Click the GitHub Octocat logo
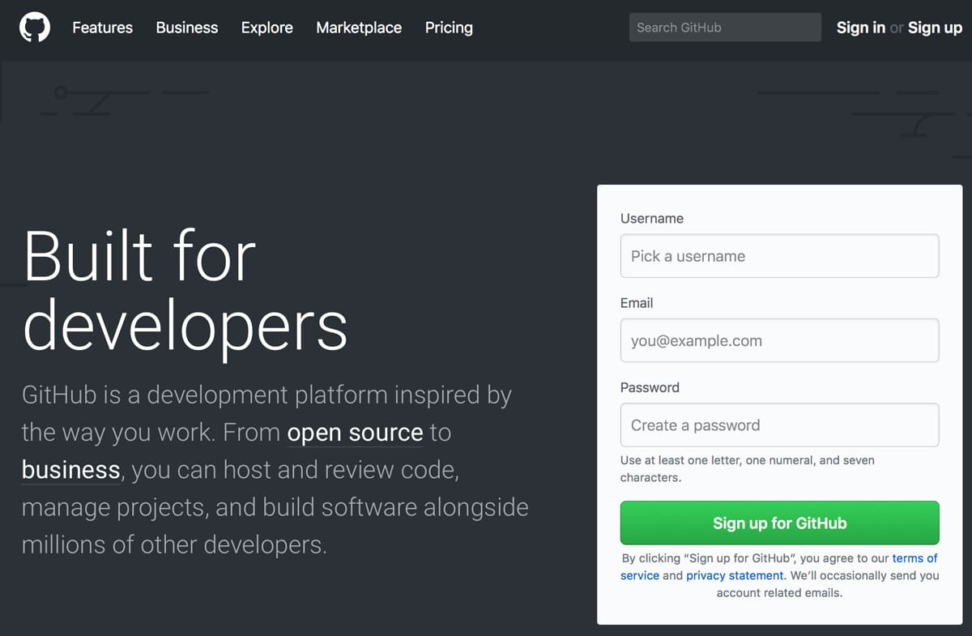The image size is (972, 636). point(35,28)
